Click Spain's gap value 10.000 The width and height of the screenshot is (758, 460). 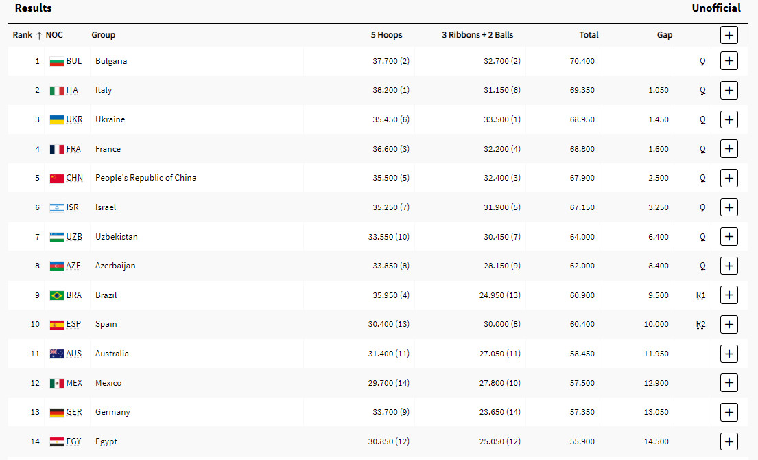pyautogui.click(x=656, y=324)
